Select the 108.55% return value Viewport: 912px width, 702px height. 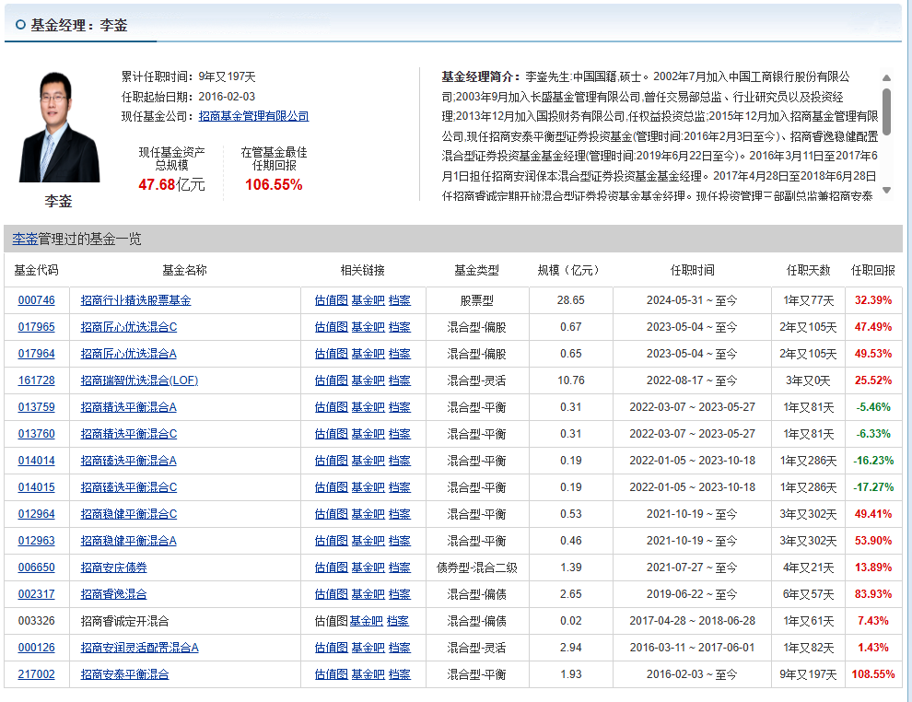(x=873, y=674)
